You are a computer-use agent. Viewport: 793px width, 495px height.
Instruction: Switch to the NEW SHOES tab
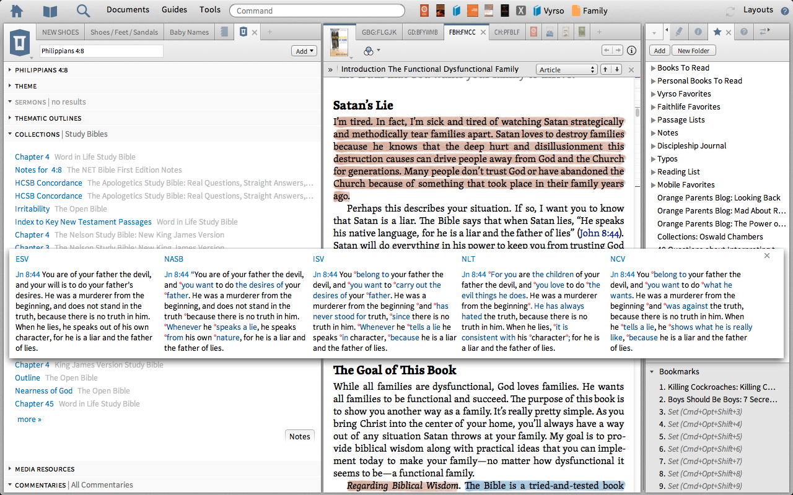(61, 32)
